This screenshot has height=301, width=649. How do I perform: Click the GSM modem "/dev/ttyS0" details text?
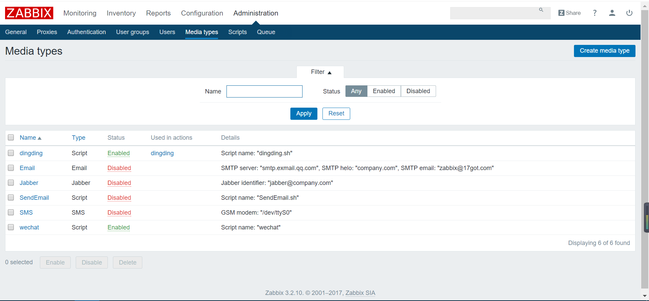[256, 213]
